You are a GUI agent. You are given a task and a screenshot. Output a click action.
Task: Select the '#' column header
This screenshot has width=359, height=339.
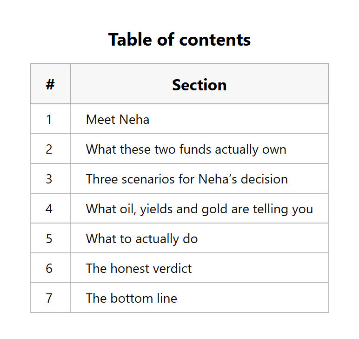(50, 84)
